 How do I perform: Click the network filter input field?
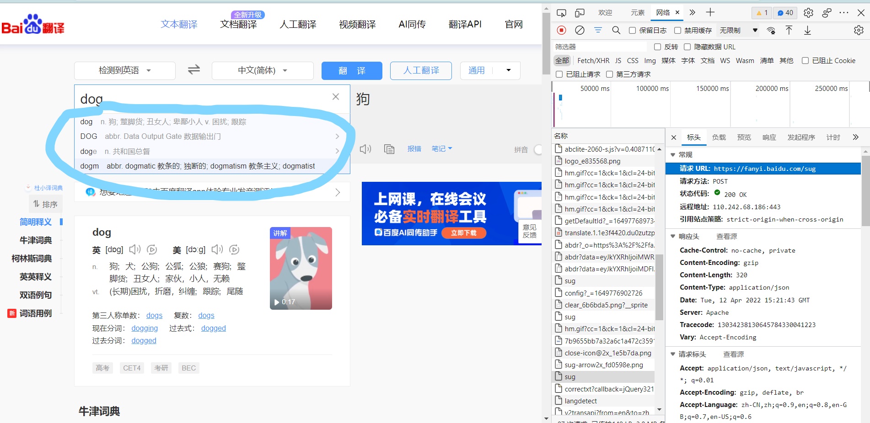pyautogui.click(x=601, y=47)
